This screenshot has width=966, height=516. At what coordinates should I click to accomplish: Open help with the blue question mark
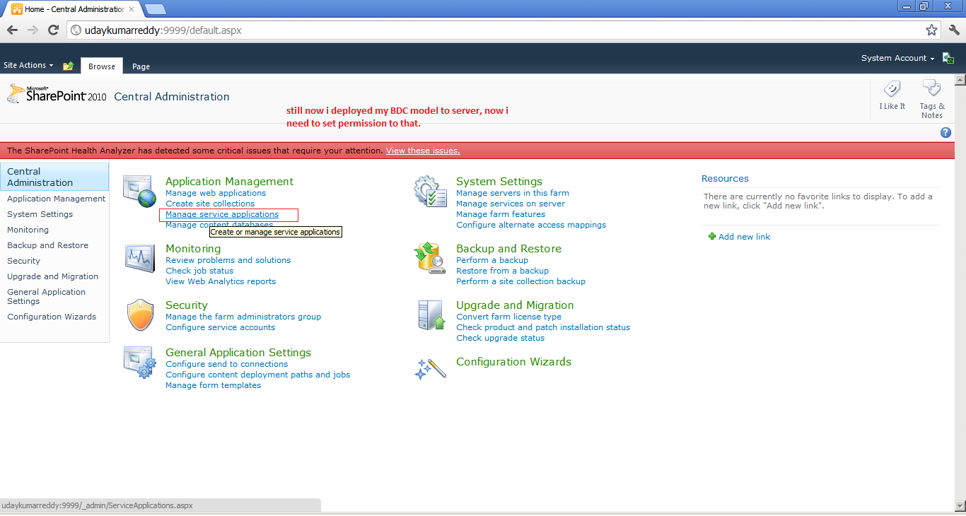click(x=945, y=133)
